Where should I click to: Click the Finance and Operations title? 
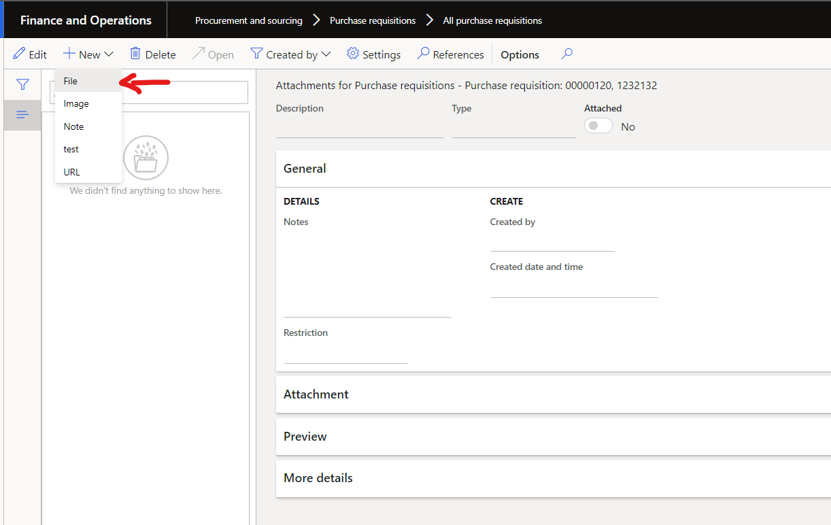tap(86, 20)
